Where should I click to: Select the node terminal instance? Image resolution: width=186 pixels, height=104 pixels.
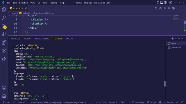click(176, 44)
